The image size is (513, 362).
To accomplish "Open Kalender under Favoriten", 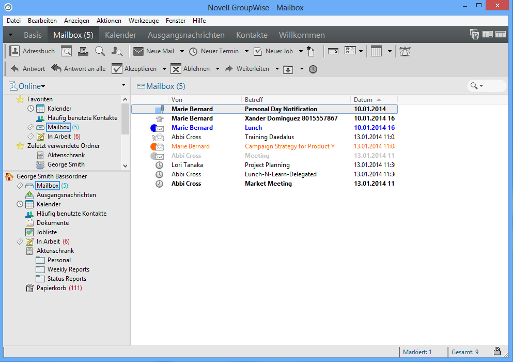I will (x=59, y=109).
